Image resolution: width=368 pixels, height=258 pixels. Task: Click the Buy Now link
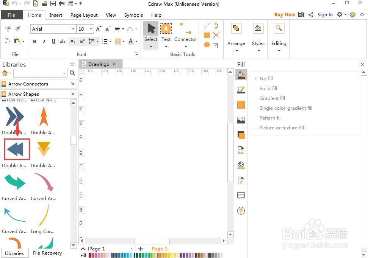[285, 14]
